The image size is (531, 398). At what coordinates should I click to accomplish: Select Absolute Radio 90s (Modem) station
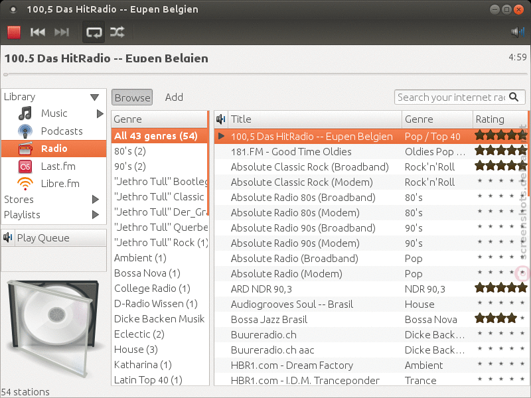coord(371,243)
